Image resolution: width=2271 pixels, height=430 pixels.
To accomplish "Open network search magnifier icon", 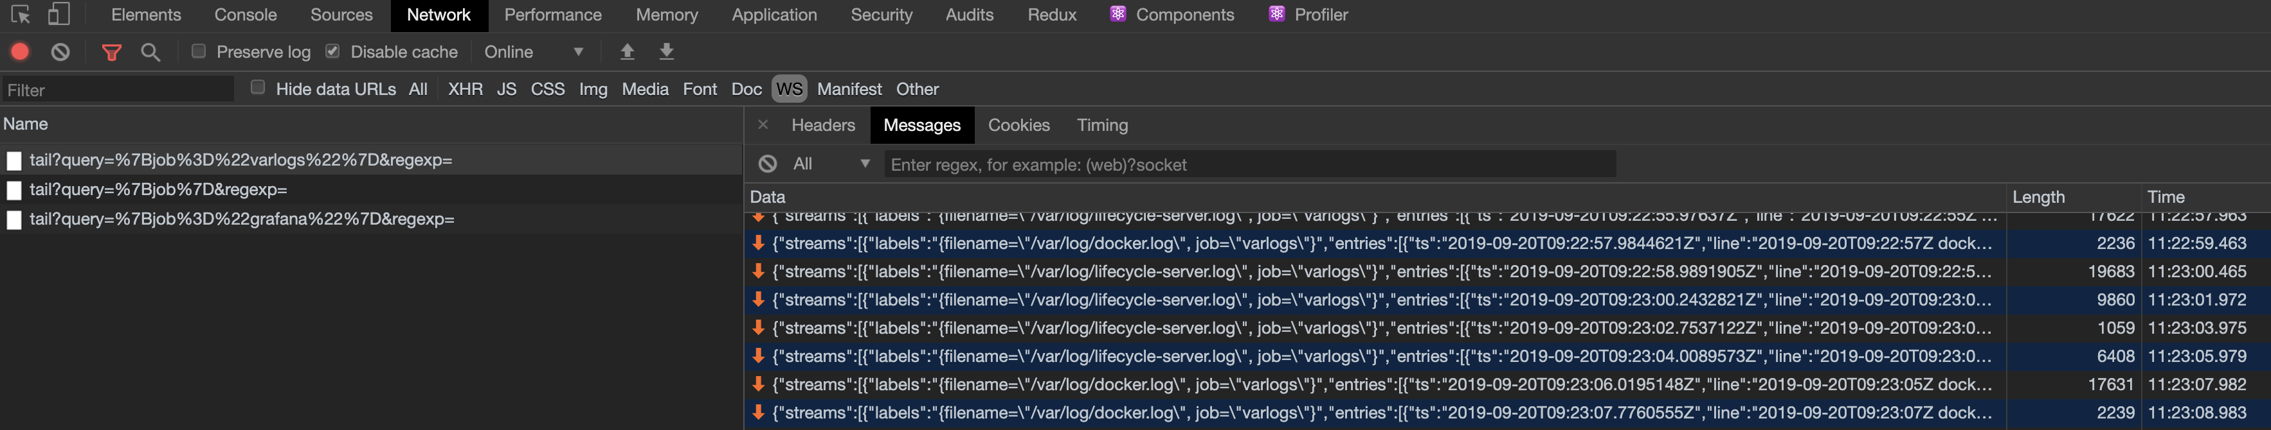I will tap(150, 52).
